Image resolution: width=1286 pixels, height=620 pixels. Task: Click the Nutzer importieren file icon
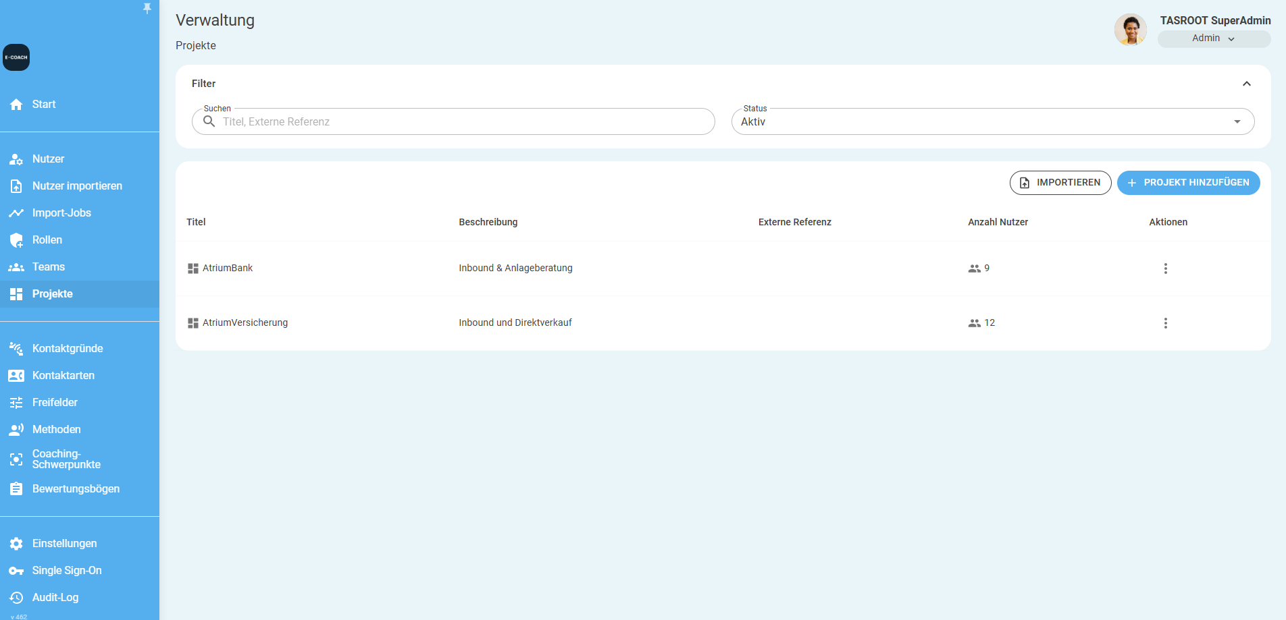point(16,186)
